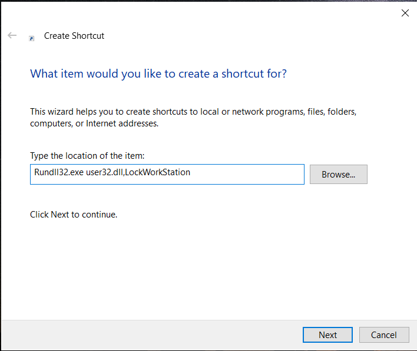417x351 pixels.
Task: Click the back arrow in the wizard header
Action: (x=12, y=36)
